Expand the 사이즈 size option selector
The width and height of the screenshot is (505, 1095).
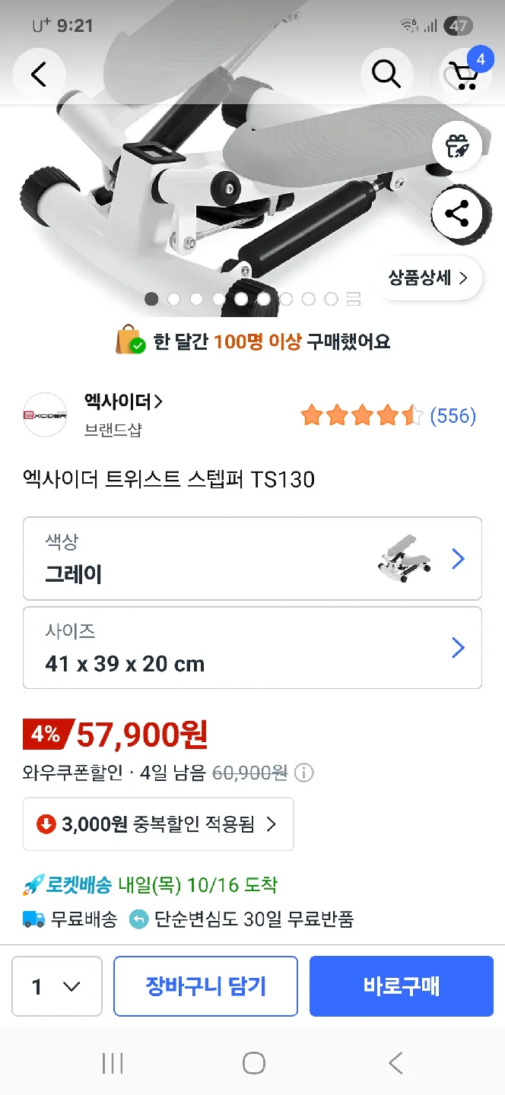point(252,648)
